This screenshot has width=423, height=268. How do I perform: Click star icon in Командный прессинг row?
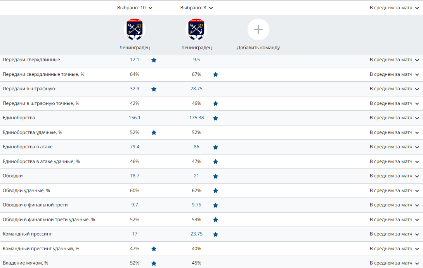(x=215, y=234)
